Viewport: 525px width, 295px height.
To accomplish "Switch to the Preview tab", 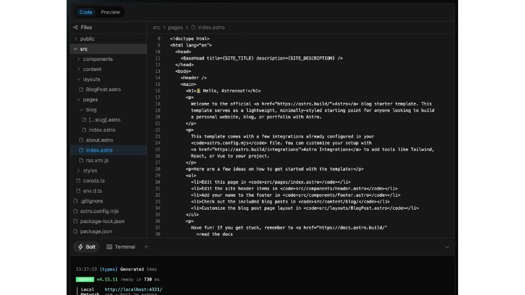I will point(110,12).
